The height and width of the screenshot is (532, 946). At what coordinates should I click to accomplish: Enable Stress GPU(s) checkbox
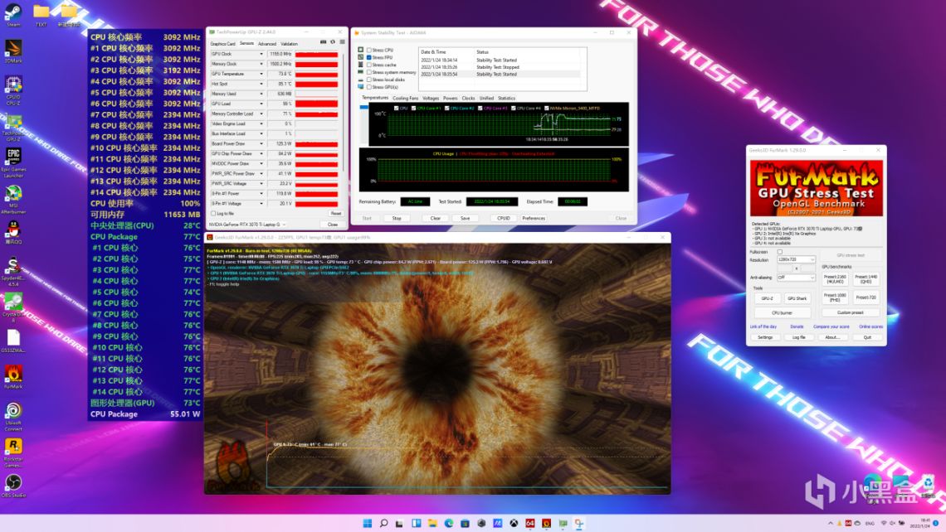click(x=369, y=87)
